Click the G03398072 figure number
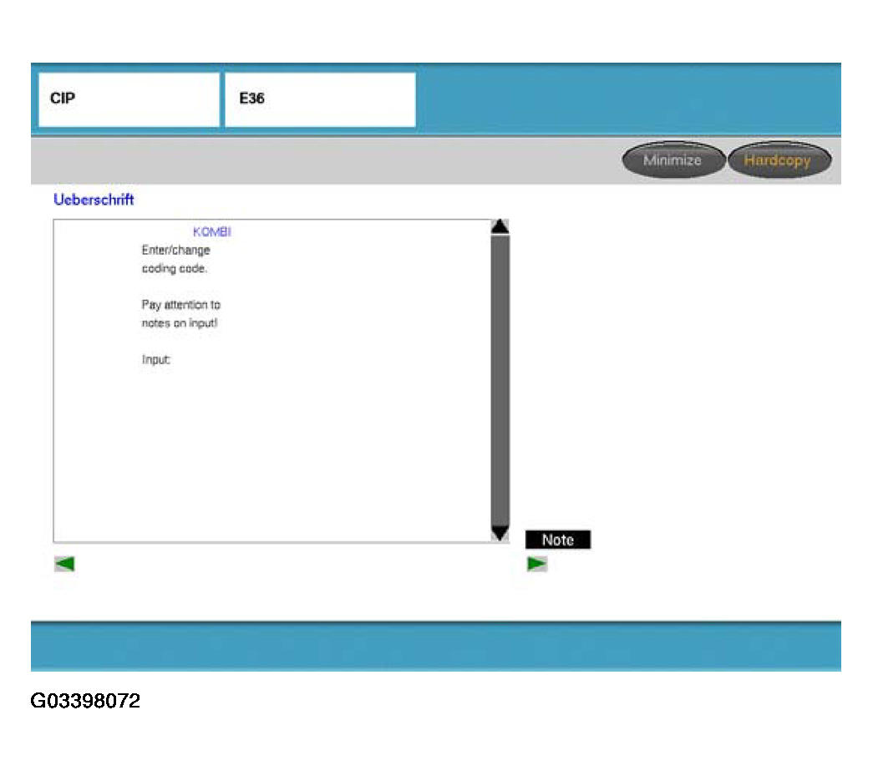The image size is (873, 771). click(x=85, y=701)
